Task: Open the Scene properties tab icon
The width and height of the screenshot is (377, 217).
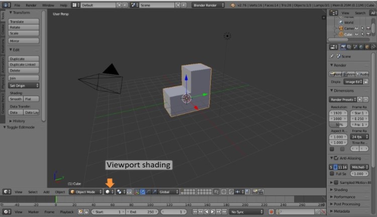Action: click(355, 47)
